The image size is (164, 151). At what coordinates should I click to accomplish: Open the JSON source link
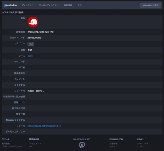tap(30, 56)
